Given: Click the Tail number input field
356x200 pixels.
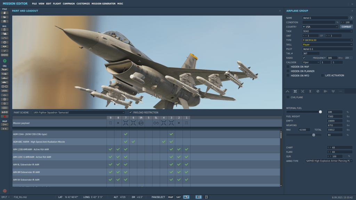Looking at the screenshot, I should click(x=311, y=53).
